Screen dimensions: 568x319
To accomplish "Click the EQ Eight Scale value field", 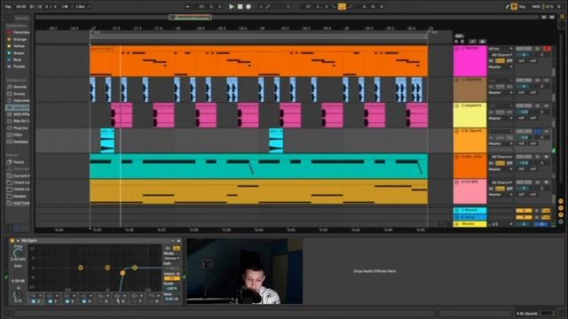I will point(171,289).
